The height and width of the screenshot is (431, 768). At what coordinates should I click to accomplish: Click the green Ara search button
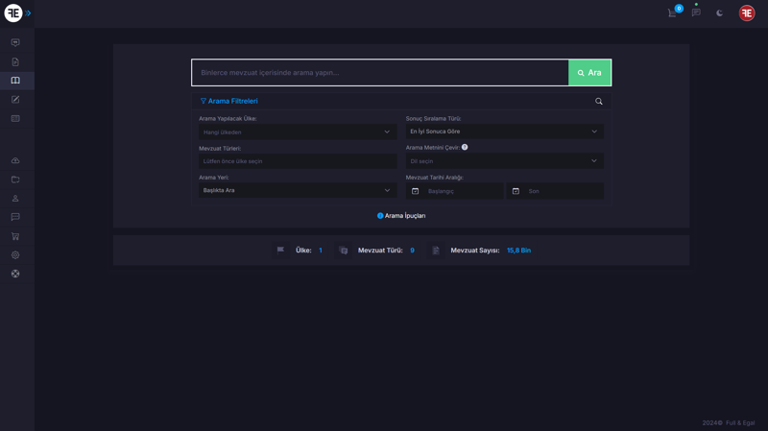(589, 73)
